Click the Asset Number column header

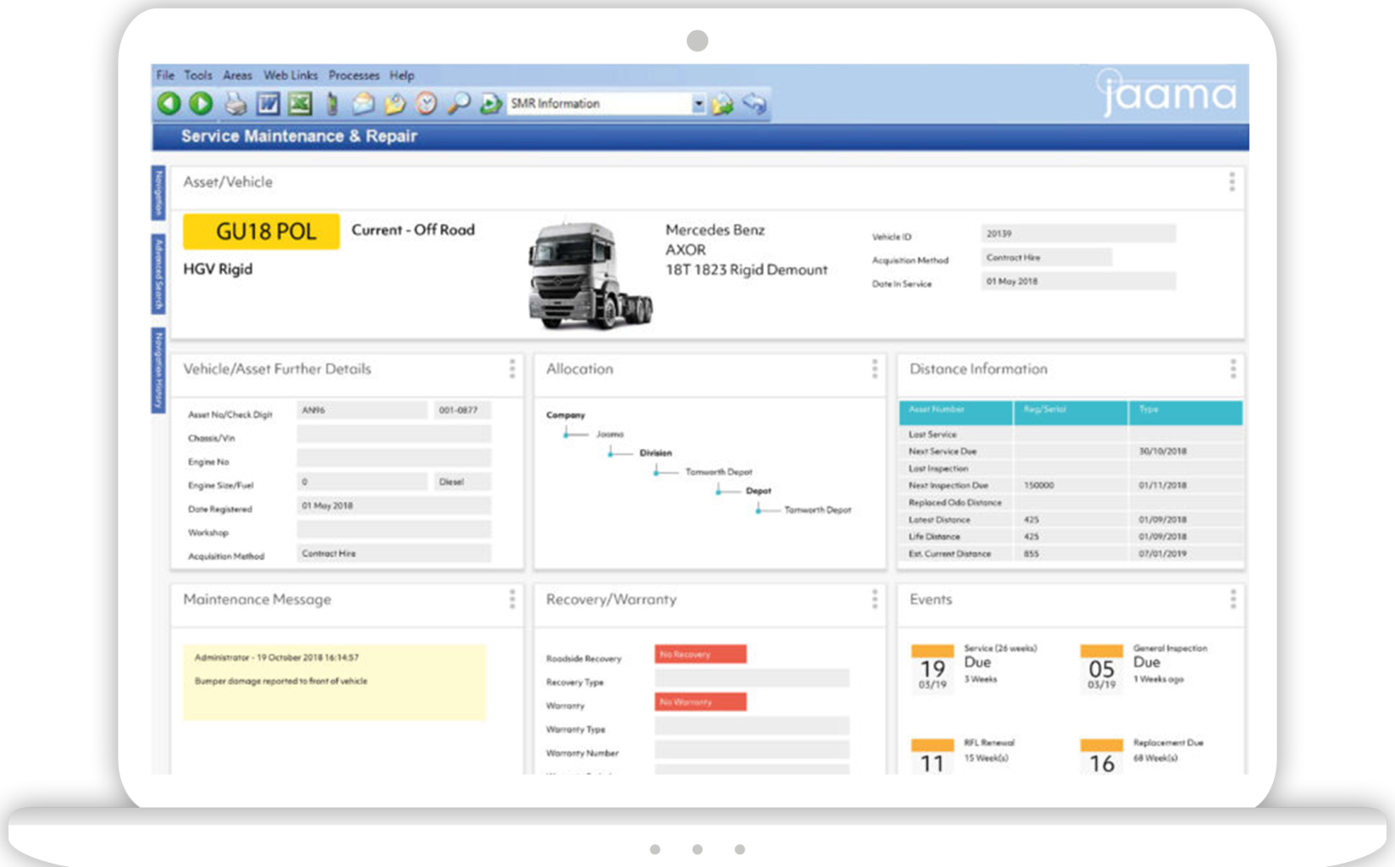pyautogui.click(x=956, y=412)
